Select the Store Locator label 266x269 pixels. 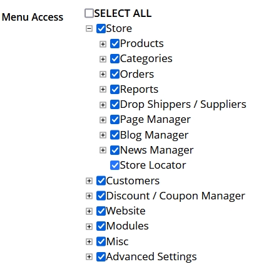pyautogui.click(x=153, y=165)
